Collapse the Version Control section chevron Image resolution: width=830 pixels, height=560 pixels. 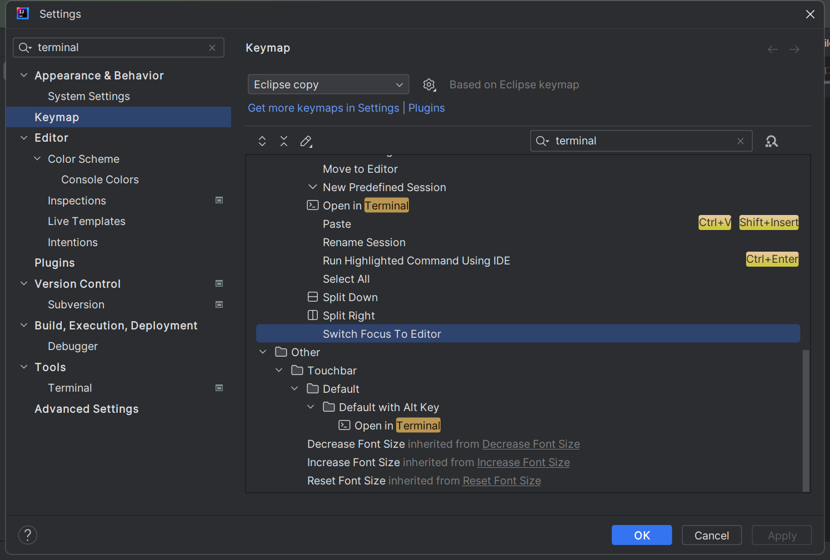coord(24,283)
